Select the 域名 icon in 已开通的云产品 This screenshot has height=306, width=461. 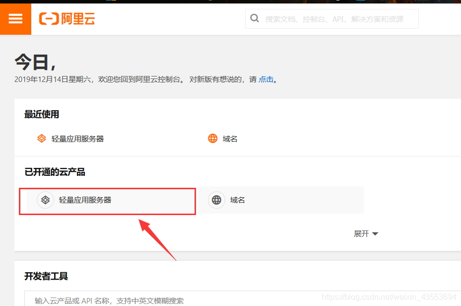click(x=216, y=199)
